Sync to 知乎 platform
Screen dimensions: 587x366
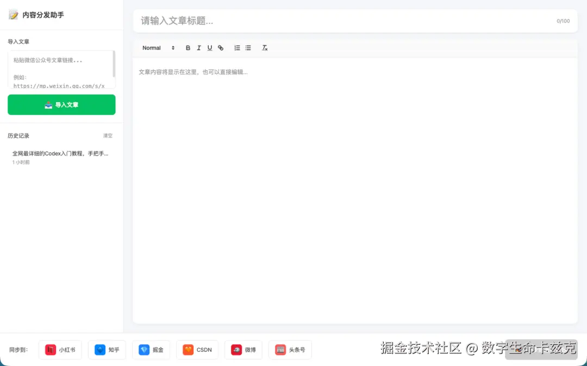tap(107, 350)
